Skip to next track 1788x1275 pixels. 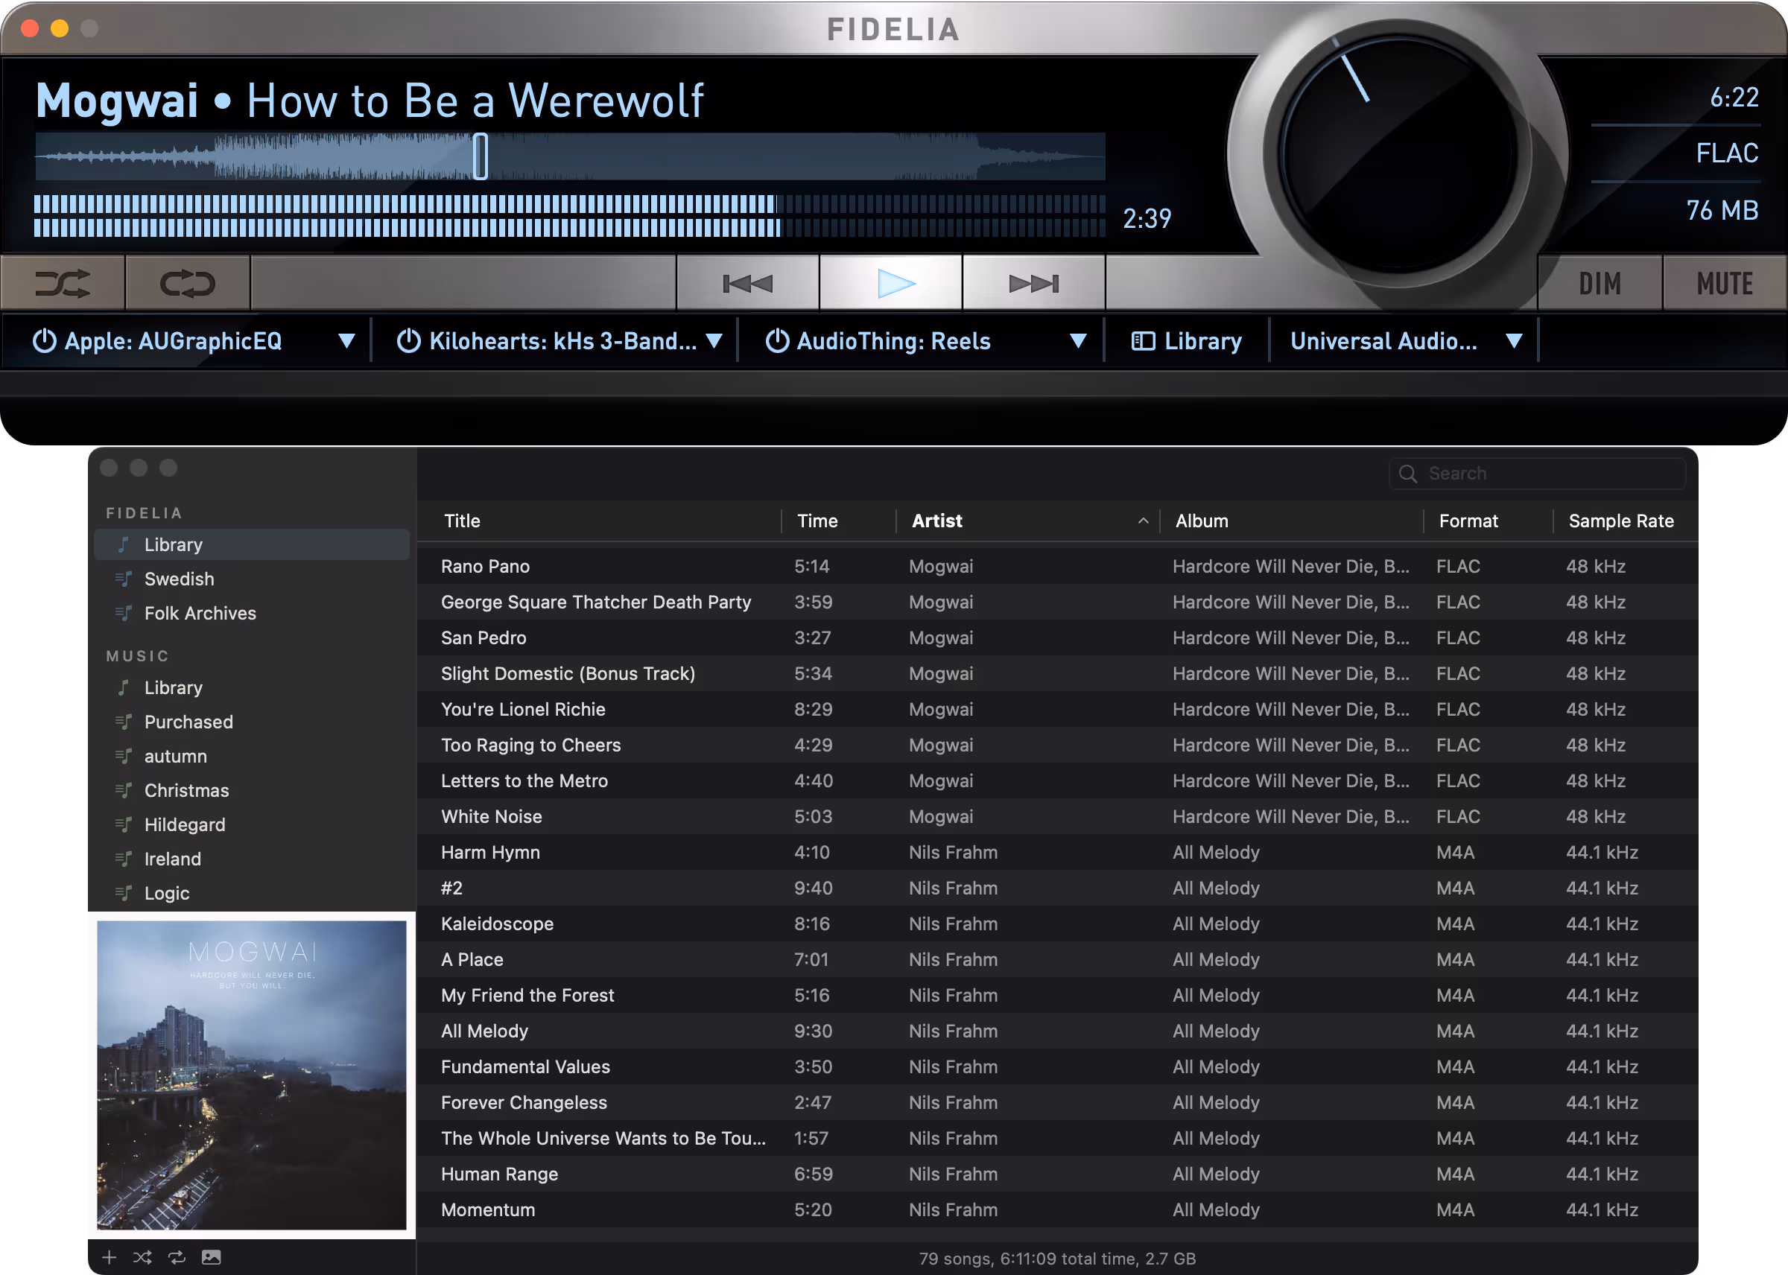[1033, 284]
